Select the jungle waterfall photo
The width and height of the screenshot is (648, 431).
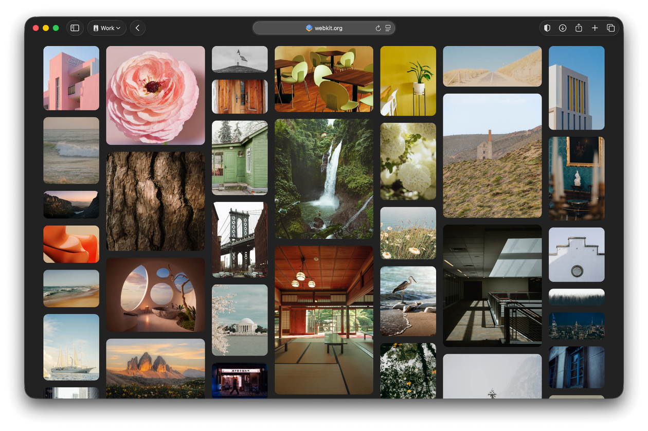(x=323, y=178)
